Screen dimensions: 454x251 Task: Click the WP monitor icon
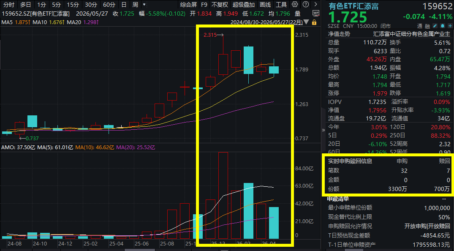click(316, 14)
